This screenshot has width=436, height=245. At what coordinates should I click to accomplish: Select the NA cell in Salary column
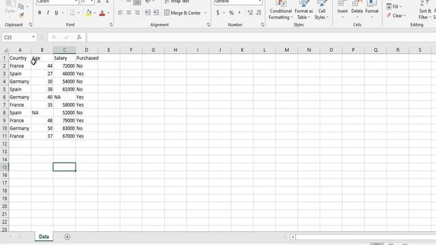pyautogui.click(x=64, y=97)
